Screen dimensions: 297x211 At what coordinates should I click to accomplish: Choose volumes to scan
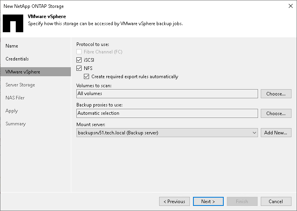276,94
